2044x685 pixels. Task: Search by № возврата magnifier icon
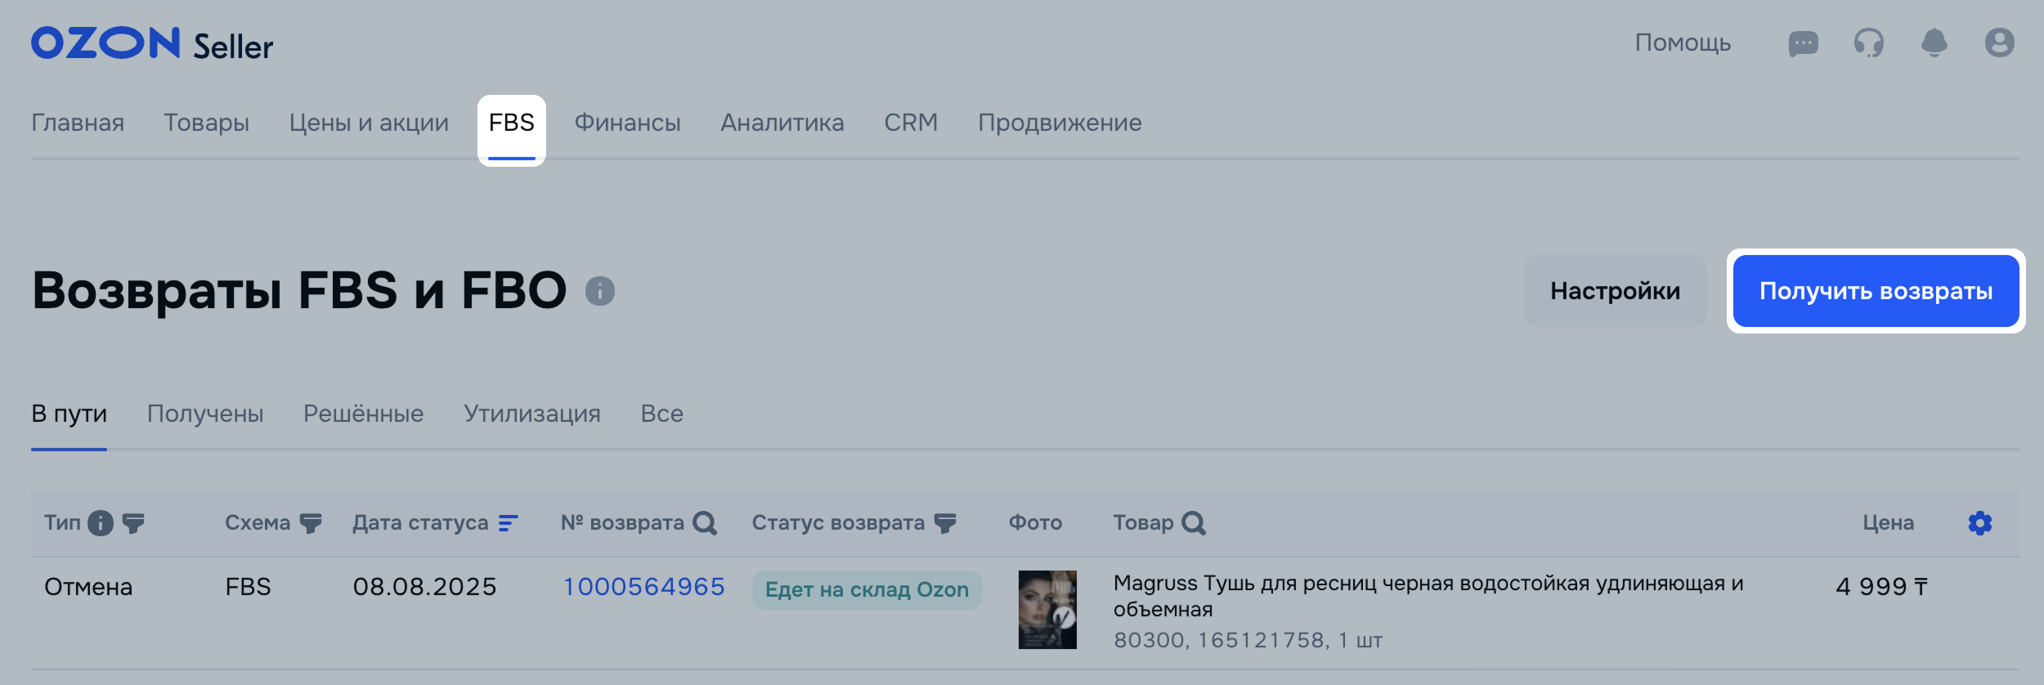click(x=704, y=523)
